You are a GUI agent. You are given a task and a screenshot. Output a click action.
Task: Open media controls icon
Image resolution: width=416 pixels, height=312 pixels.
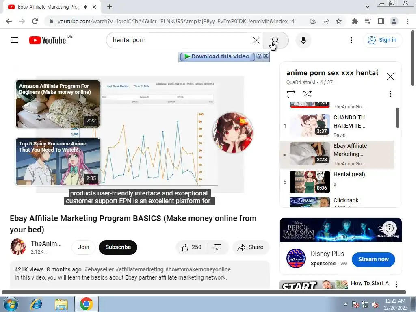coord(368,21)
